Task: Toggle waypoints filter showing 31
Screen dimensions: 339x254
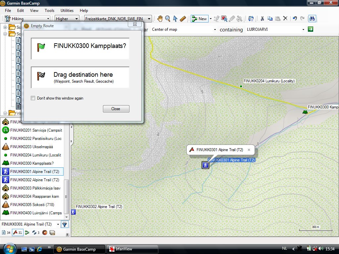Action: pyautogui.click(x=18, y=233)
